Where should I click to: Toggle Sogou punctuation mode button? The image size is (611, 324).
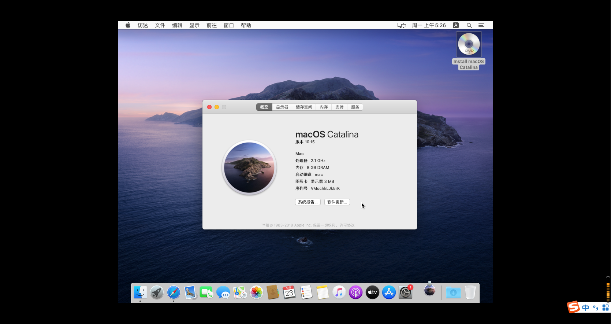point(596,308)
